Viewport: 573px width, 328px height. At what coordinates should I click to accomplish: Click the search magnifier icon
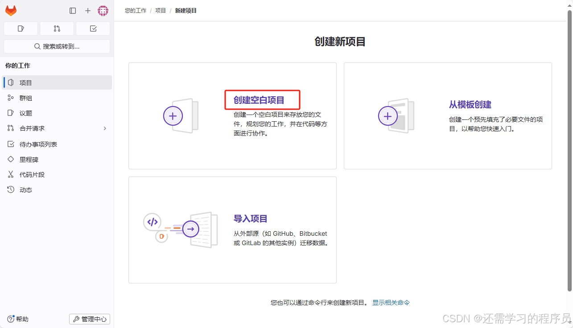(x=37, y=46)
